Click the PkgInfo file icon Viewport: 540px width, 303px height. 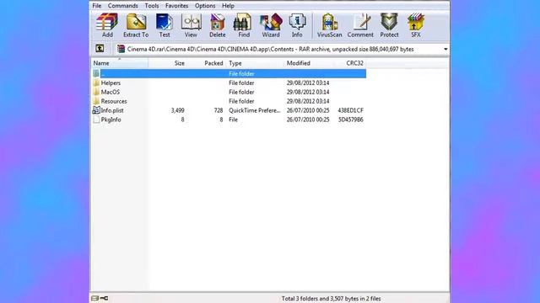pos(96,120)
